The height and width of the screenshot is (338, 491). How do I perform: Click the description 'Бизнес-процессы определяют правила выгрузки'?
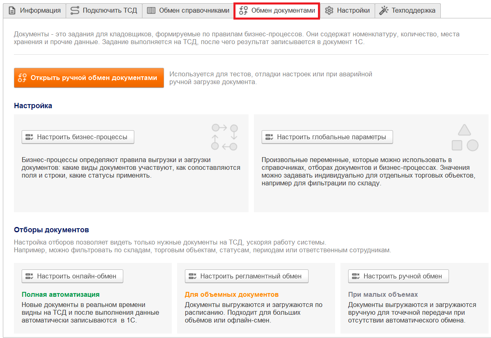(x=131, y=168)
